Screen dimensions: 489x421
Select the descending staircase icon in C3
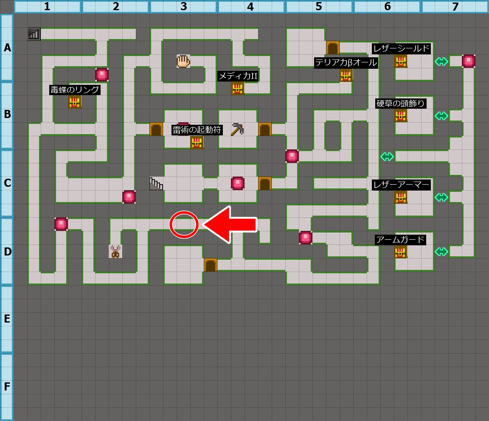tap(156, 183)
